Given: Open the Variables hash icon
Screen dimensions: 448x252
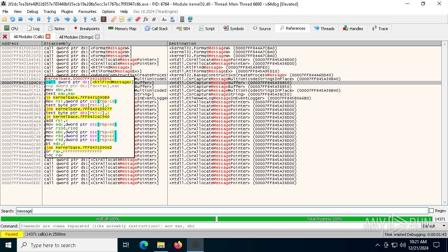Looking at the screenshot, I should coord(154,19).
